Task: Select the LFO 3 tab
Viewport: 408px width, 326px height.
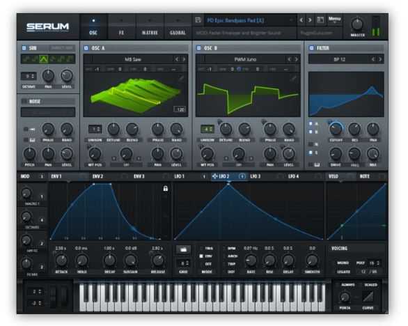Action: [256, 176]
